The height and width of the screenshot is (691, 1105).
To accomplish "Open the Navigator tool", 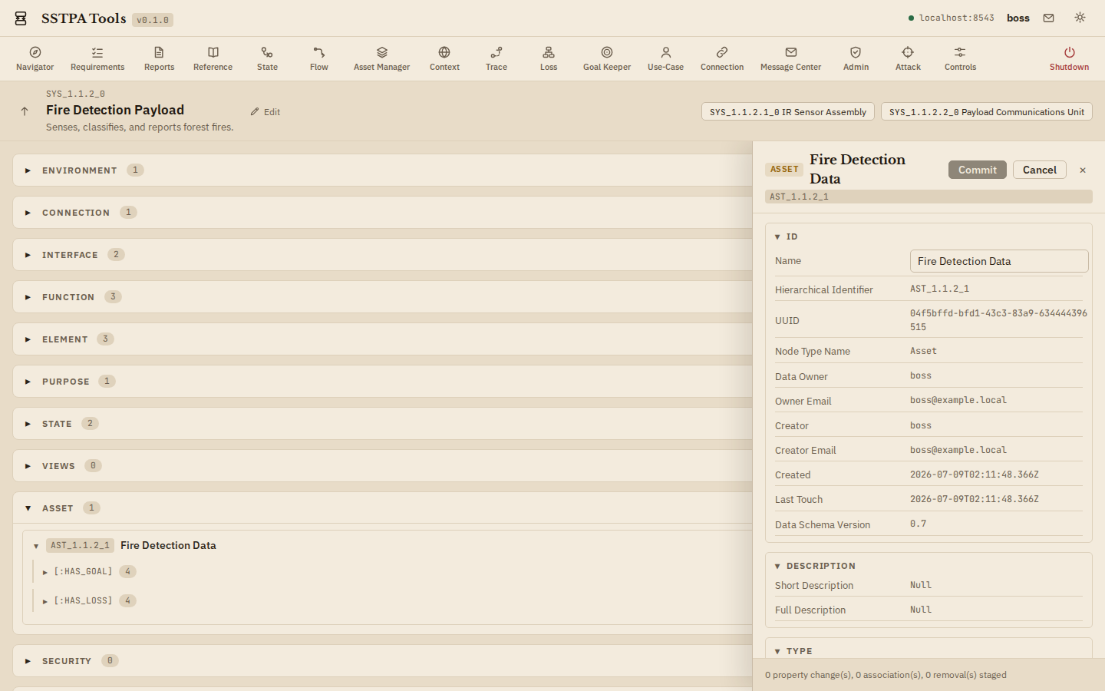I will pyautogui.click(x=35, y=58).
